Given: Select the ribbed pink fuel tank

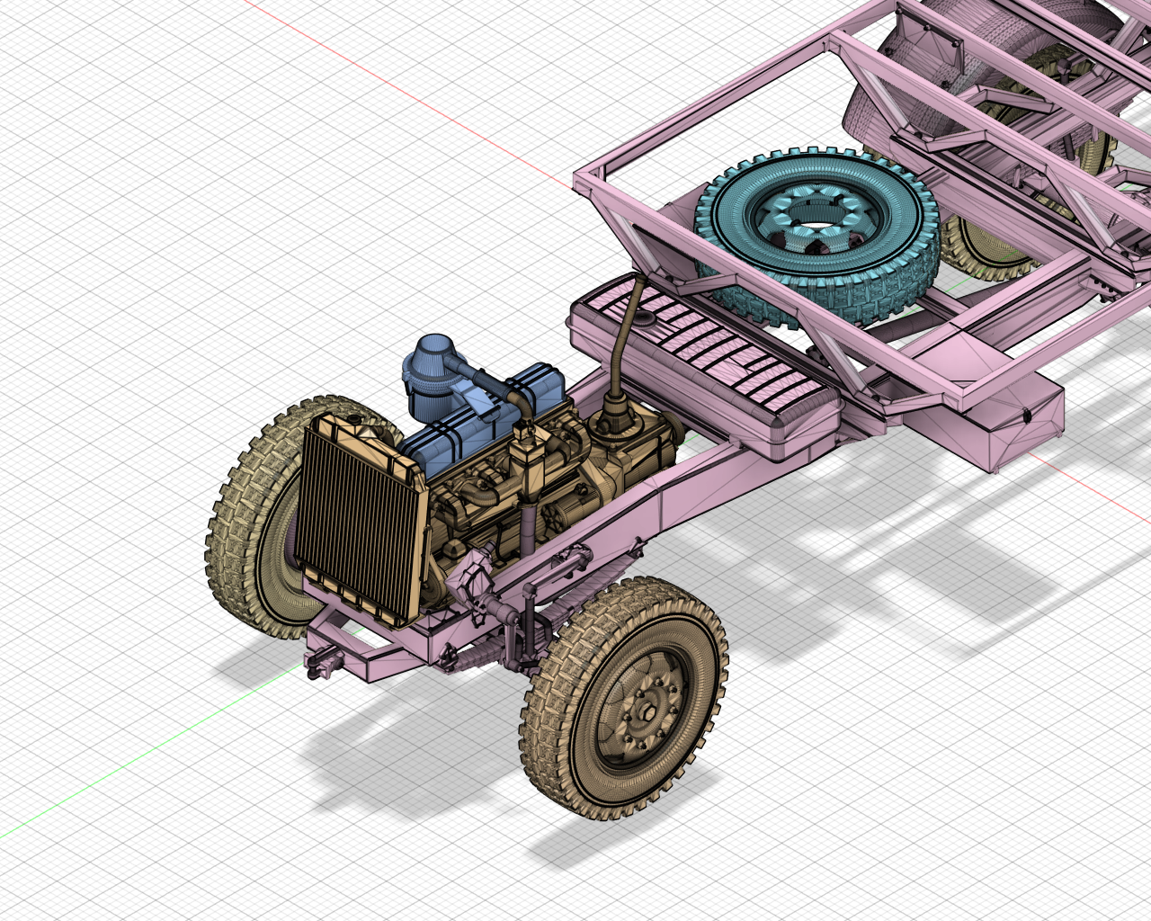Looking at the screenshot, I should 710,360.
